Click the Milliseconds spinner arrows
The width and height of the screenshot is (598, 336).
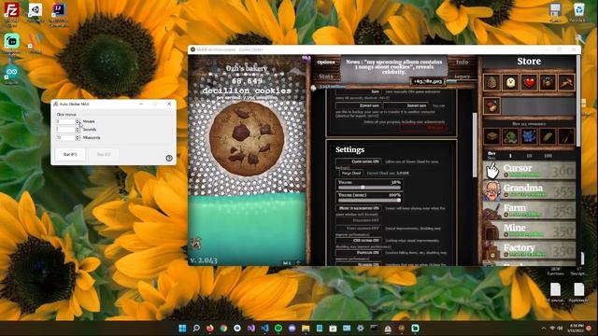click(x=78, y=137)
